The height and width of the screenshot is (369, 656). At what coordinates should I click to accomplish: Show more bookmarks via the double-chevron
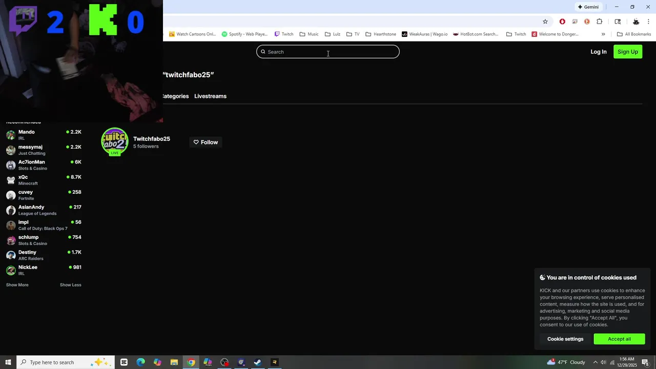603,34
